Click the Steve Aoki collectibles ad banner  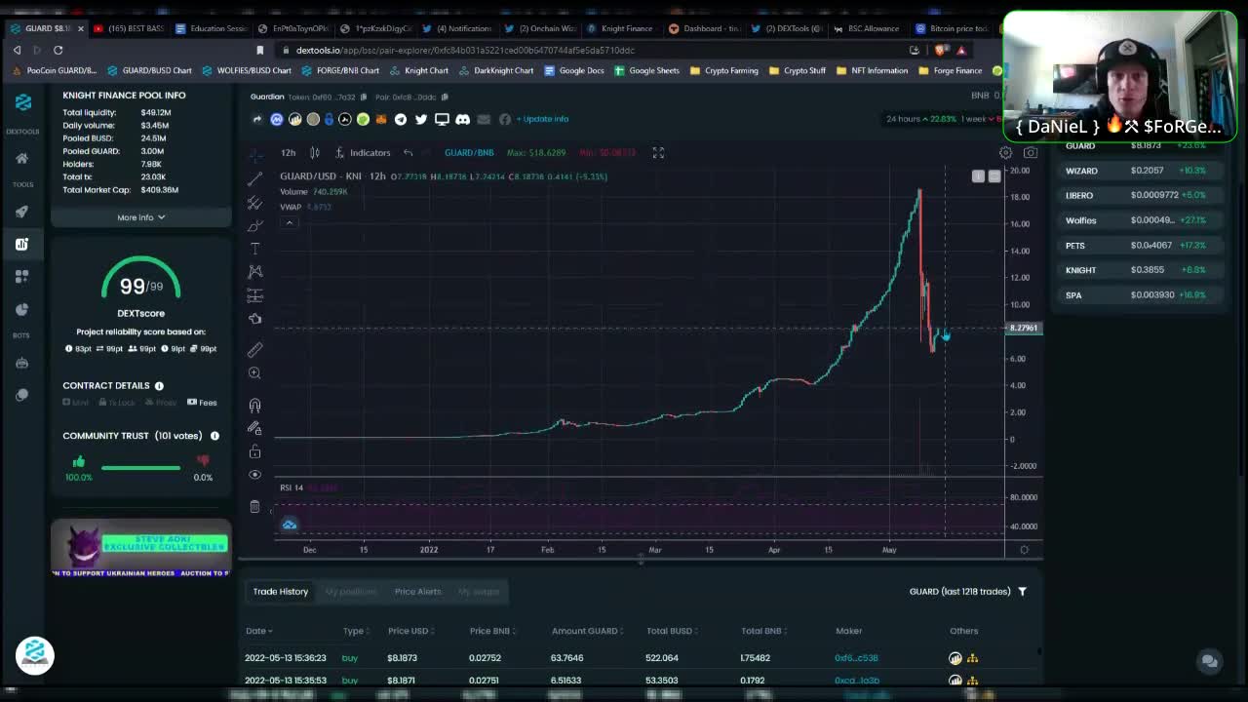tap(141, 549)
